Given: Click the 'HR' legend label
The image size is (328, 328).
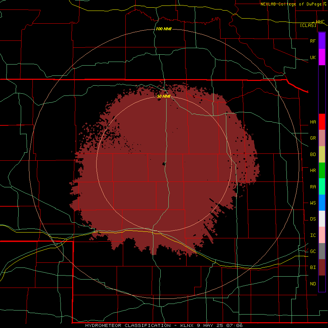Looking at the screenshot, I should pos(313,171).
